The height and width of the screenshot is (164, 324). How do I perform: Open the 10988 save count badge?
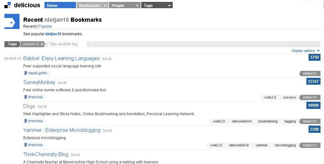click(313, 105)
